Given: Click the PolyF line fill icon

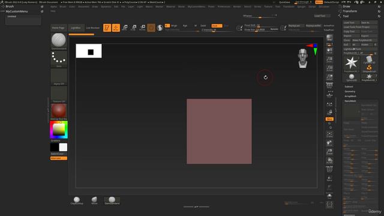Looking at the screenshot, I should 329,169.
